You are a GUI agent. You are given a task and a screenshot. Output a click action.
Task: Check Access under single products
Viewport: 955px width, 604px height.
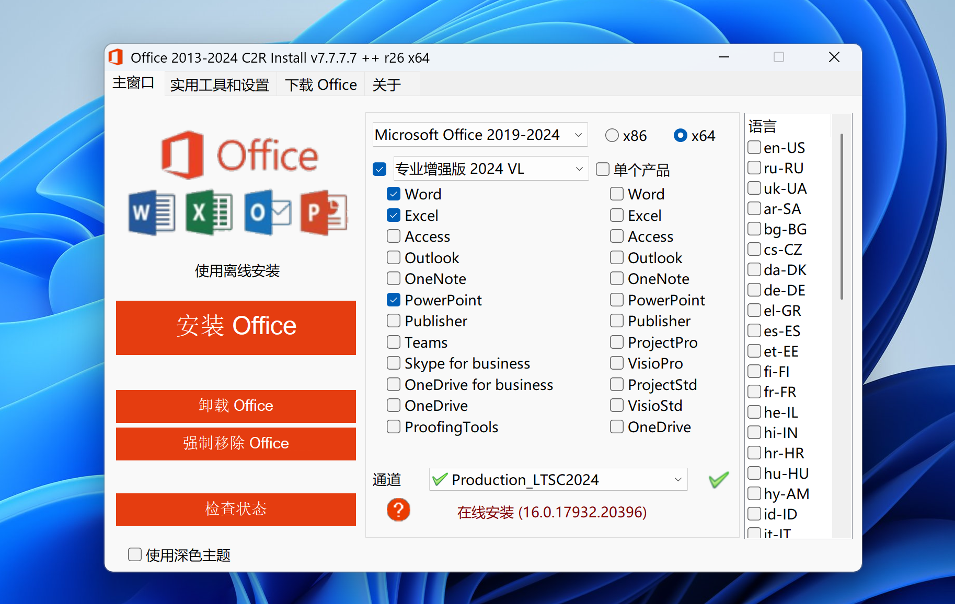click(x=617, y=236)
